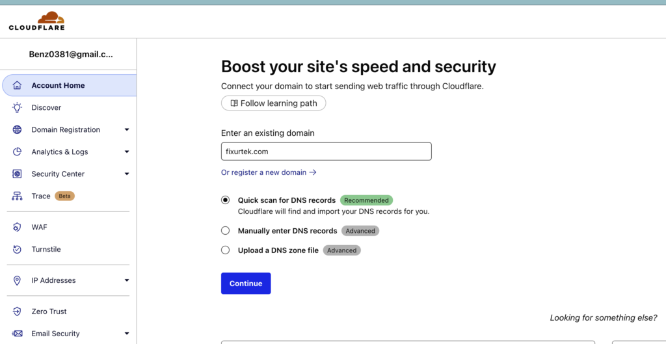Click the Analytics & Logs pie chart icon
Viewport: 666px width, 344px height.
(x=18, y=152)
